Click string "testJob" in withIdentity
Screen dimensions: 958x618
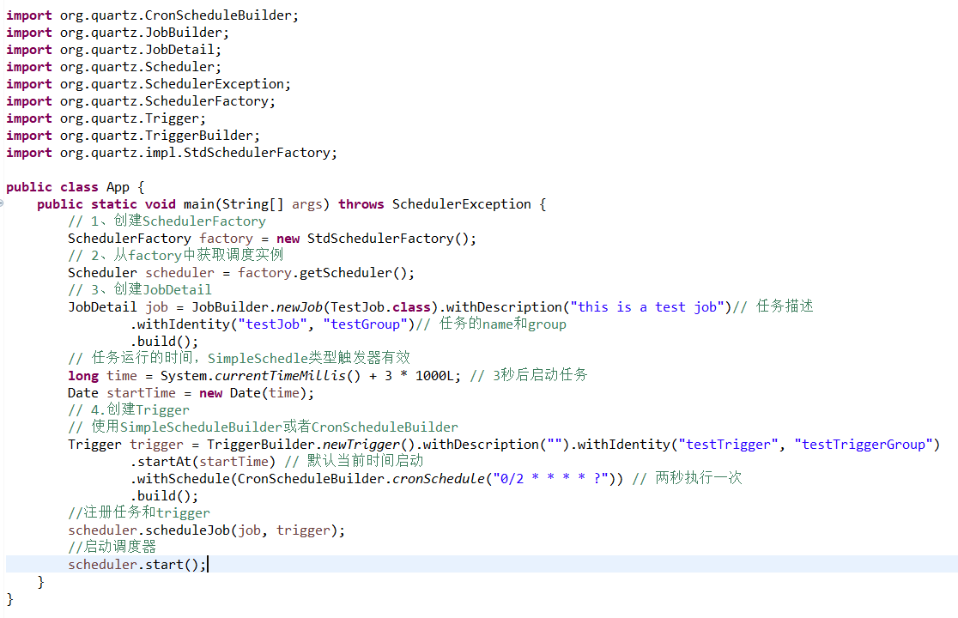coord(272,324)
